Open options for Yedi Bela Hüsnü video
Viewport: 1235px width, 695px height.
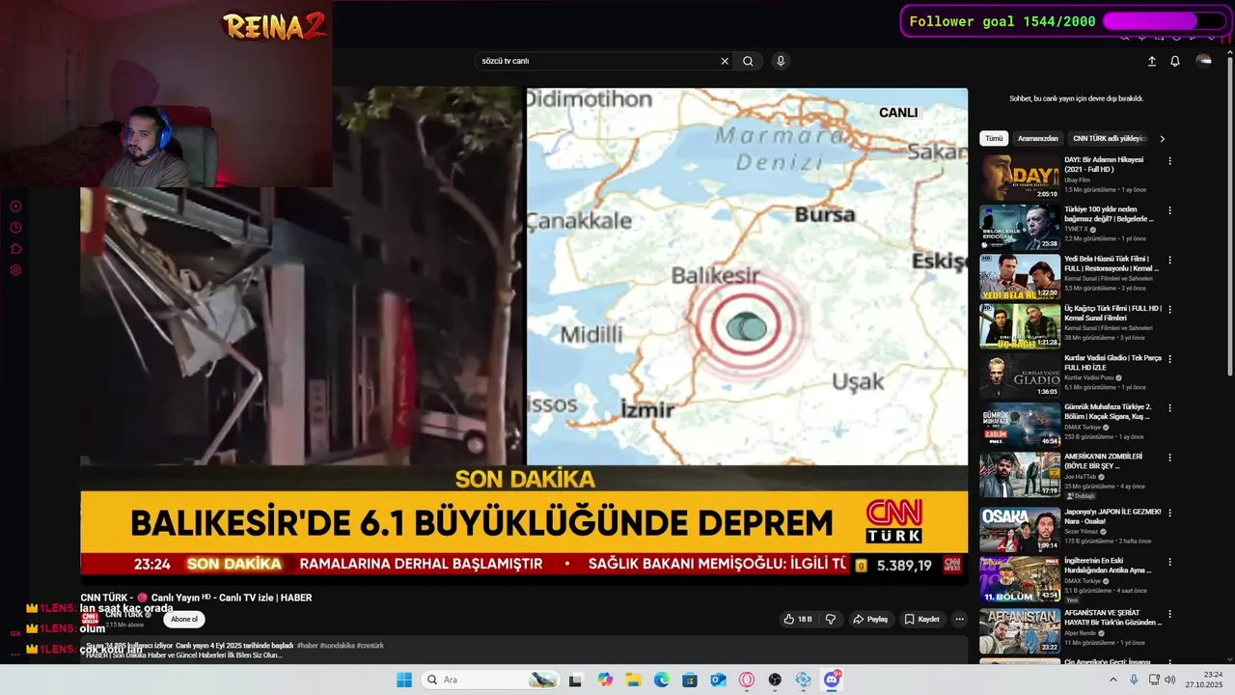[1169, 261]
